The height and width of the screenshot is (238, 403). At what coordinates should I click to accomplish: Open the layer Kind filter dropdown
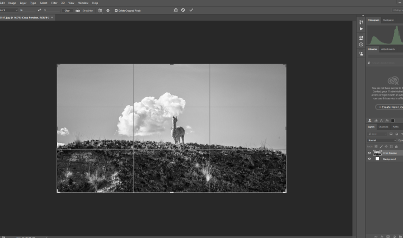click(377, 134)
